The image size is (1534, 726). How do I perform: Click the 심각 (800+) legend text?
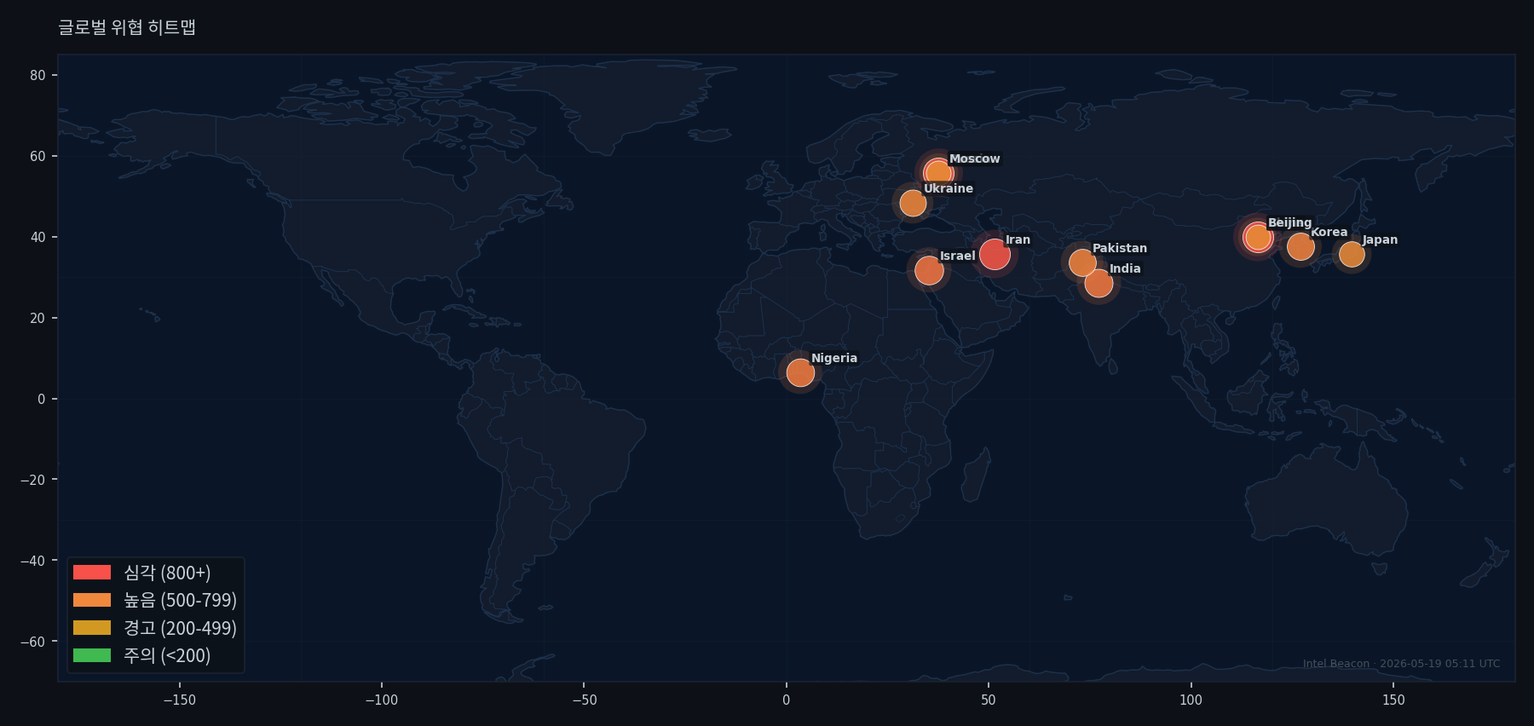tap(167, 573)
